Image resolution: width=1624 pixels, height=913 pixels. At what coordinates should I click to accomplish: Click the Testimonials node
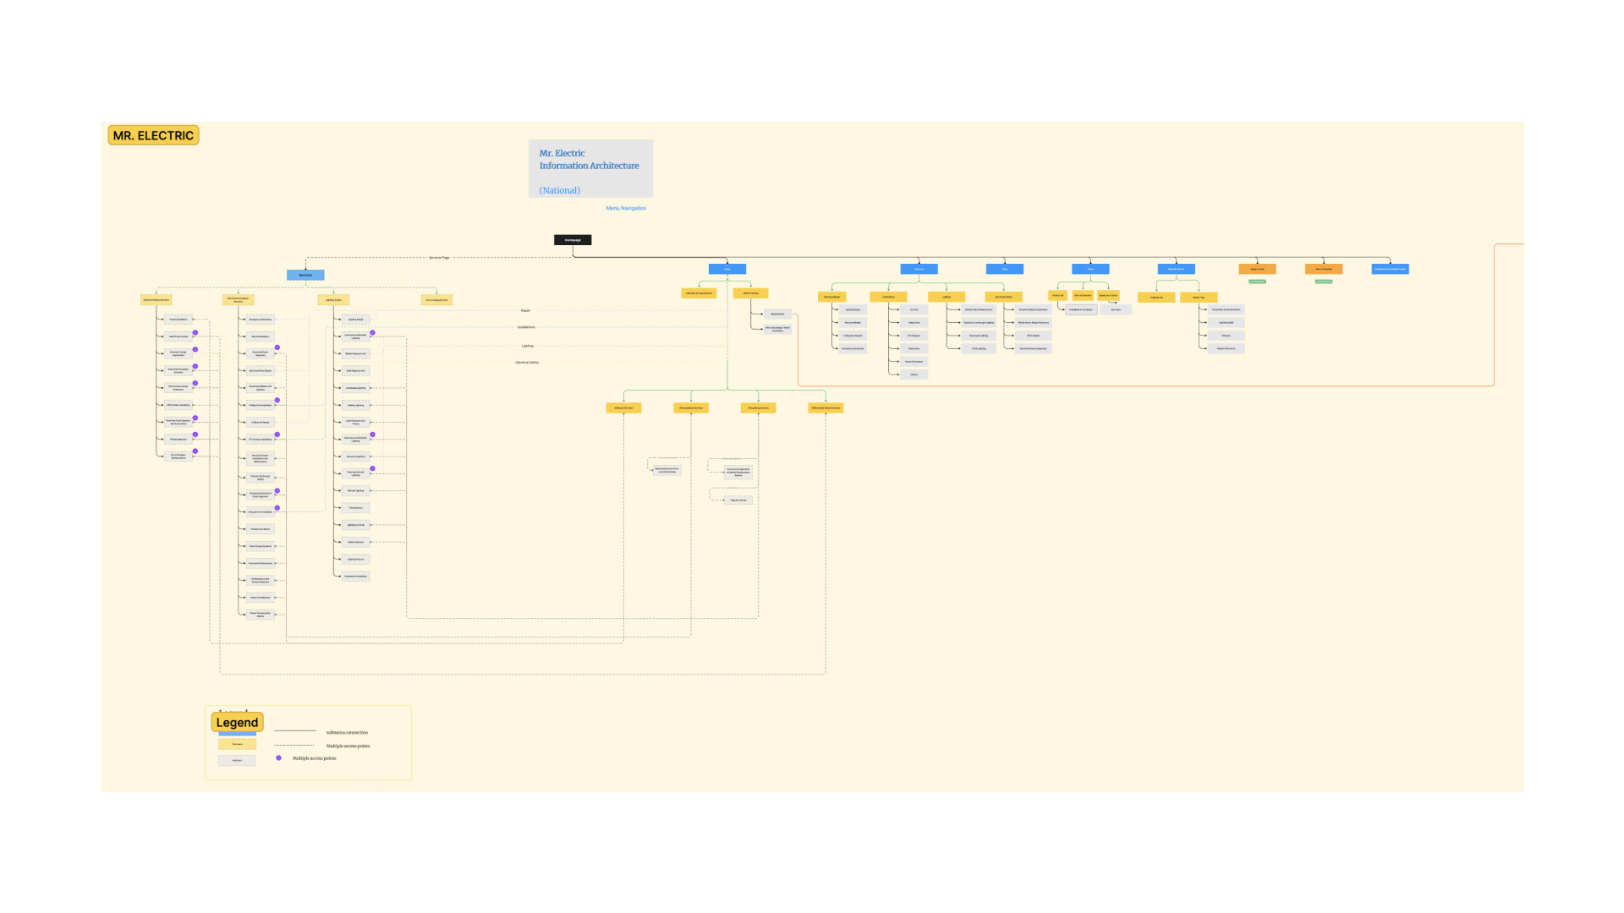tap(1156, 298)
